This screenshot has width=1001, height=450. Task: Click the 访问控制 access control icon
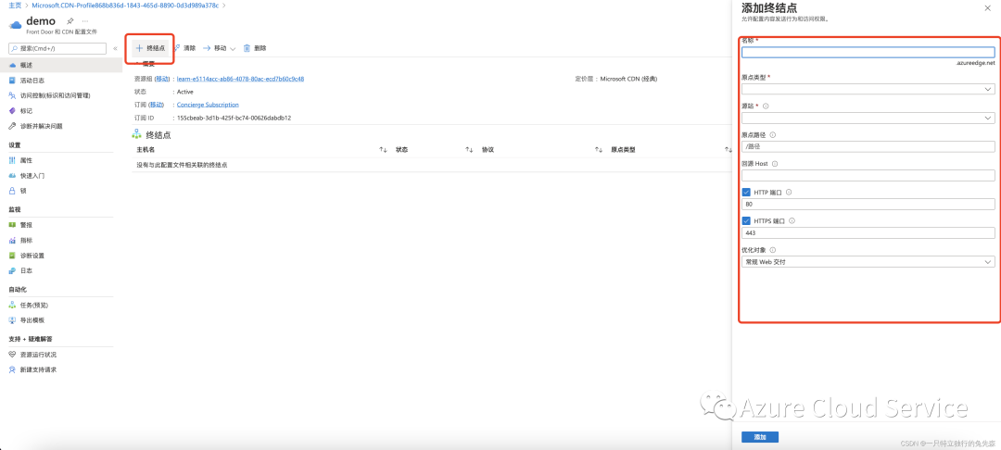(x=13, y=95)
